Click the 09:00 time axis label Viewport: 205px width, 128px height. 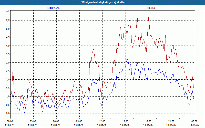[79, 121]
